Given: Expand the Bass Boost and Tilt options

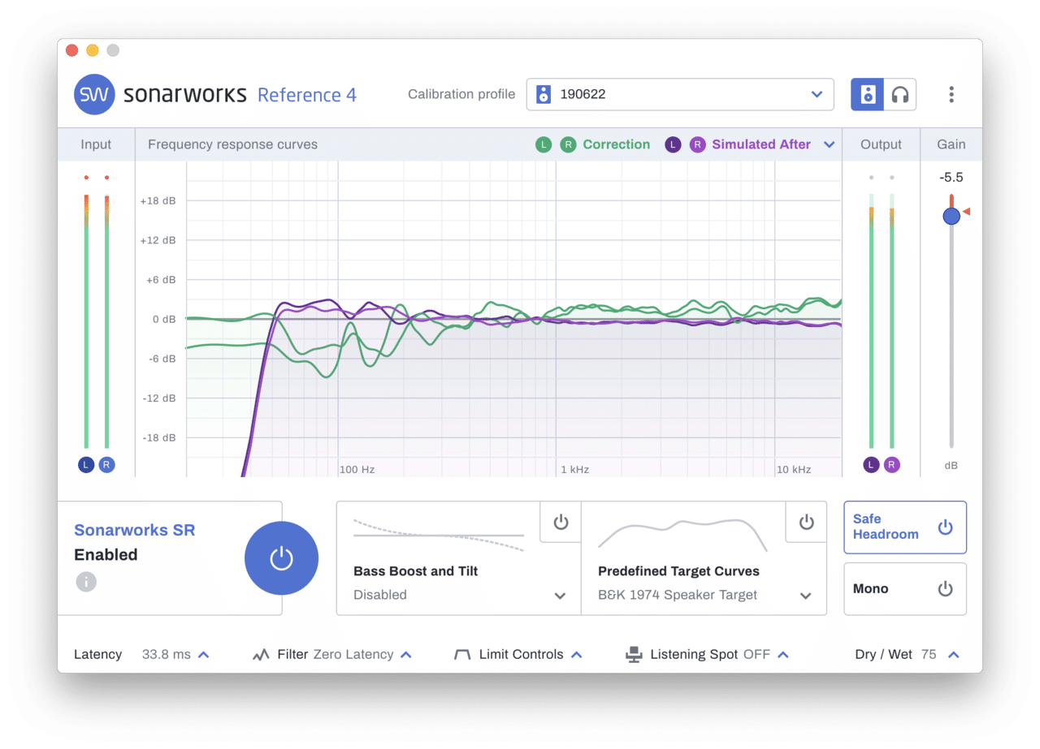Looking at the screenshot, I should click(560, 595).
